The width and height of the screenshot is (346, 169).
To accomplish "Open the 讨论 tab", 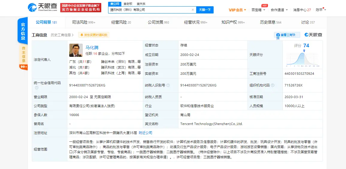I will pos(308,22).
